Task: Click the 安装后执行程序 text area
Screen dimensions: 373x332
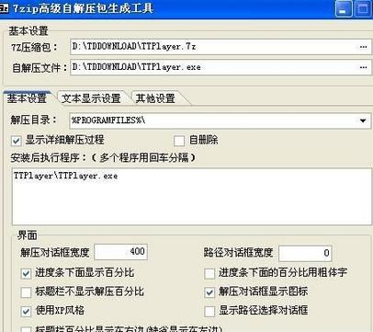Action: pos(191,197)
